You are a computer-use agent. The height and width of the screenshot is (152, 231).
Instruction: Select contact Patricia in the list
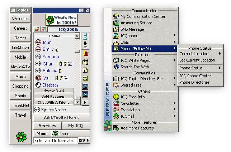(x=50, y=71)
